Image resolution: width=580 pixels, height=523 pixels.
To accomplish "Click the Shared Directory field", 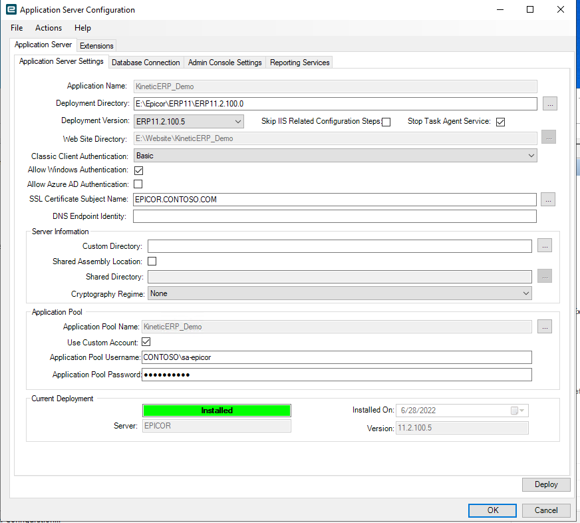I will click(340, 277).
